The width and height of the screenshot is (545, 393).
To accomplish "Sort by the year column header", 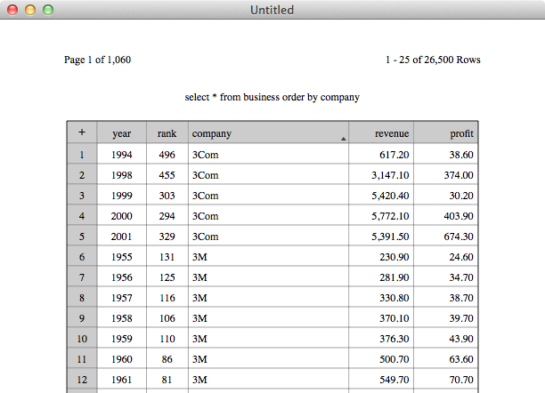I will [122, 133].
